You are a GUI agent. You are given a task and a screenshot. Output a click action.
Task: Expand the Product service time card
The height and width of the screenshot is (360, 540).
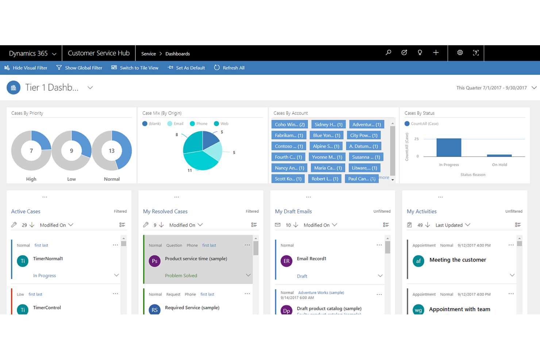pos(248,275)
